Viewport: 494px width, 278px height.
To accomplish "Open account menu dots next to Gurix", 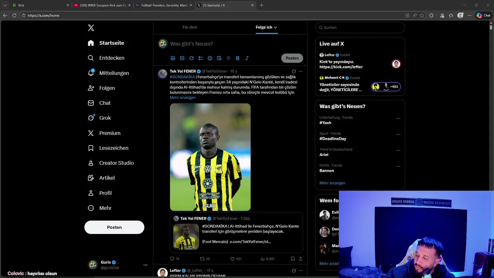I will click(x=145, y=265).
